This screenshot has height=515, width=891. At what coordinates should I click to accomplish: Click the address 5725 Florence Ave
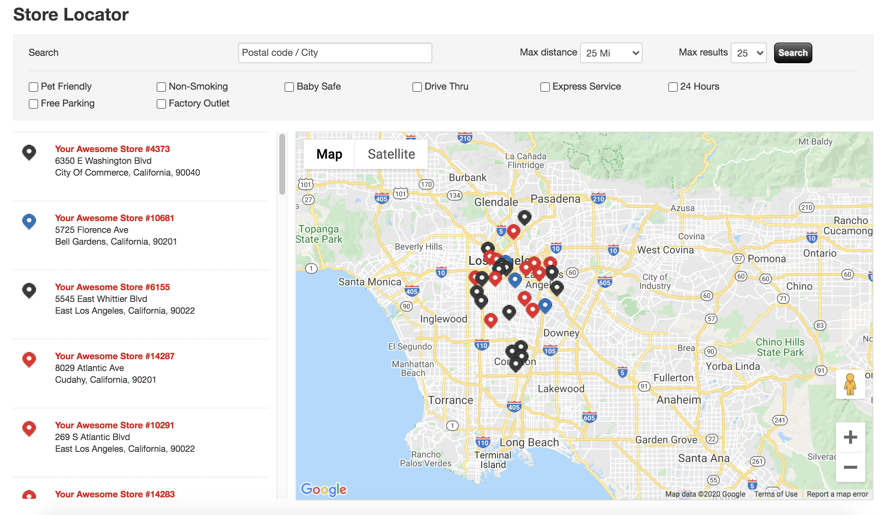click(x=92, y=230)
